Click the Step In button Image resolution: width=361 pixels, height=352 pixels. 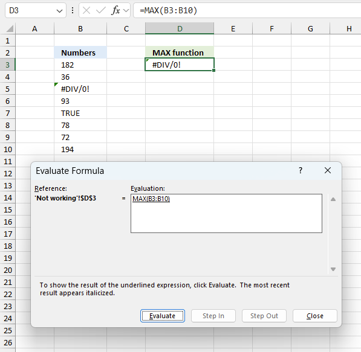tap(213, 316)
